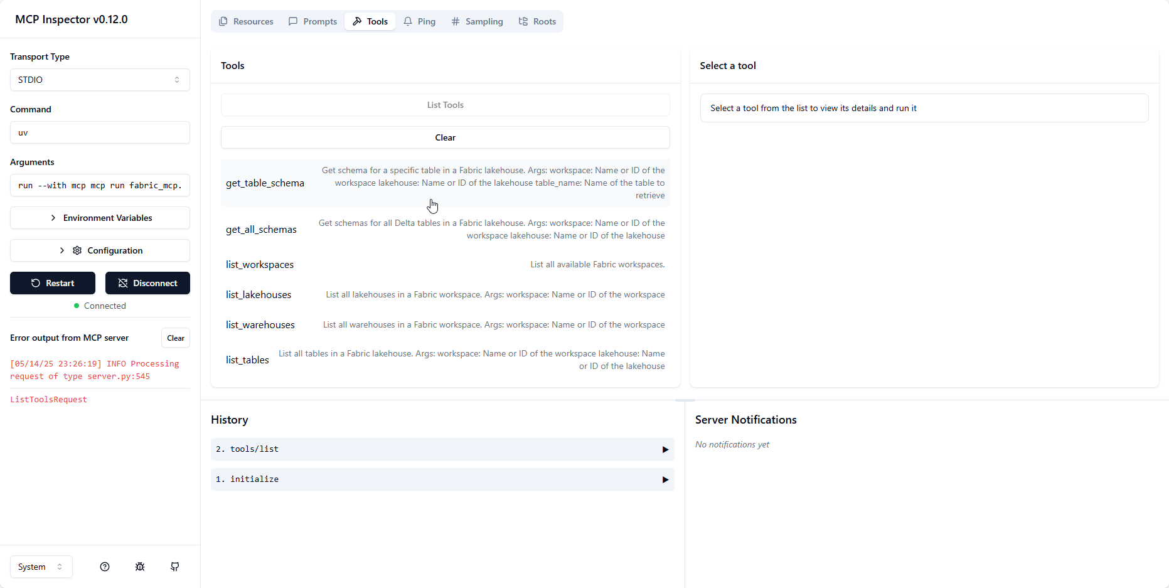Open the System theme dropdown

pyautogui.click(x=41, y=567)
